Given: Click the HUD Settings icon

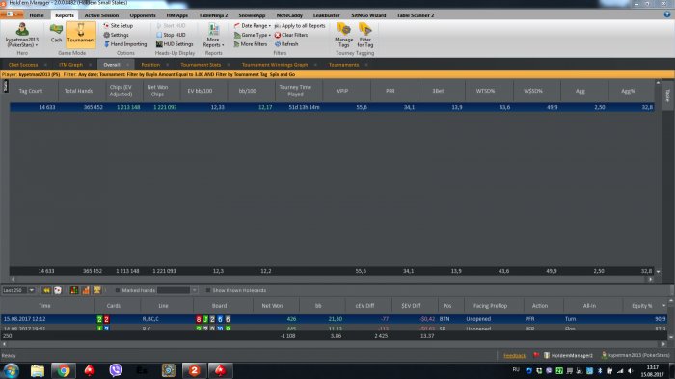Looking at the screenshot, I should point(175,44).
